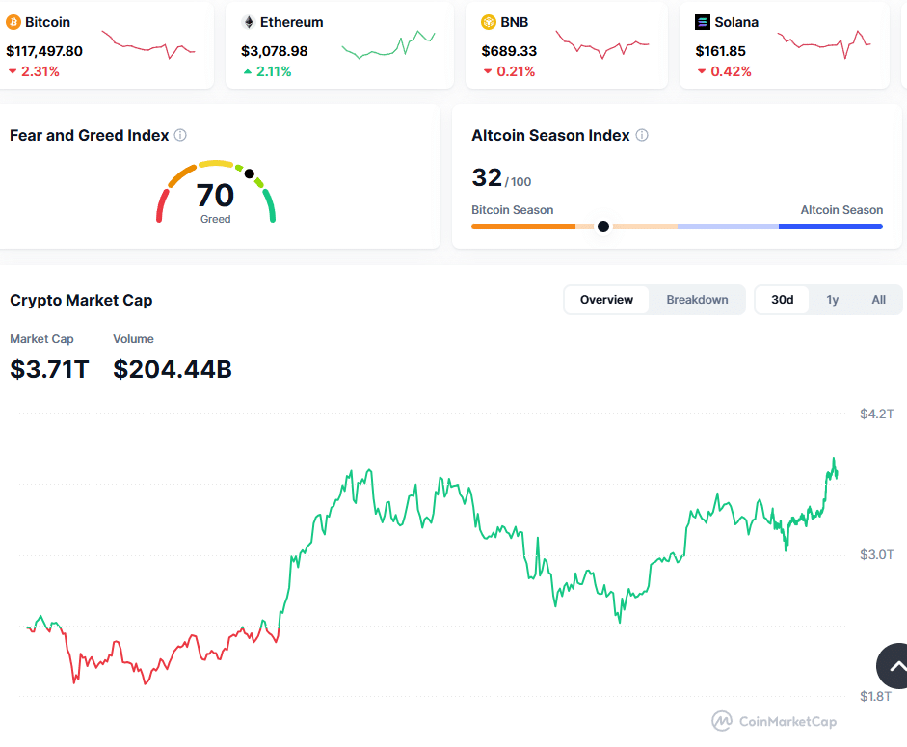The width and height of the screenshot is (907, 747).
Task: Select the 1y time range
Action: click(832, 300)
